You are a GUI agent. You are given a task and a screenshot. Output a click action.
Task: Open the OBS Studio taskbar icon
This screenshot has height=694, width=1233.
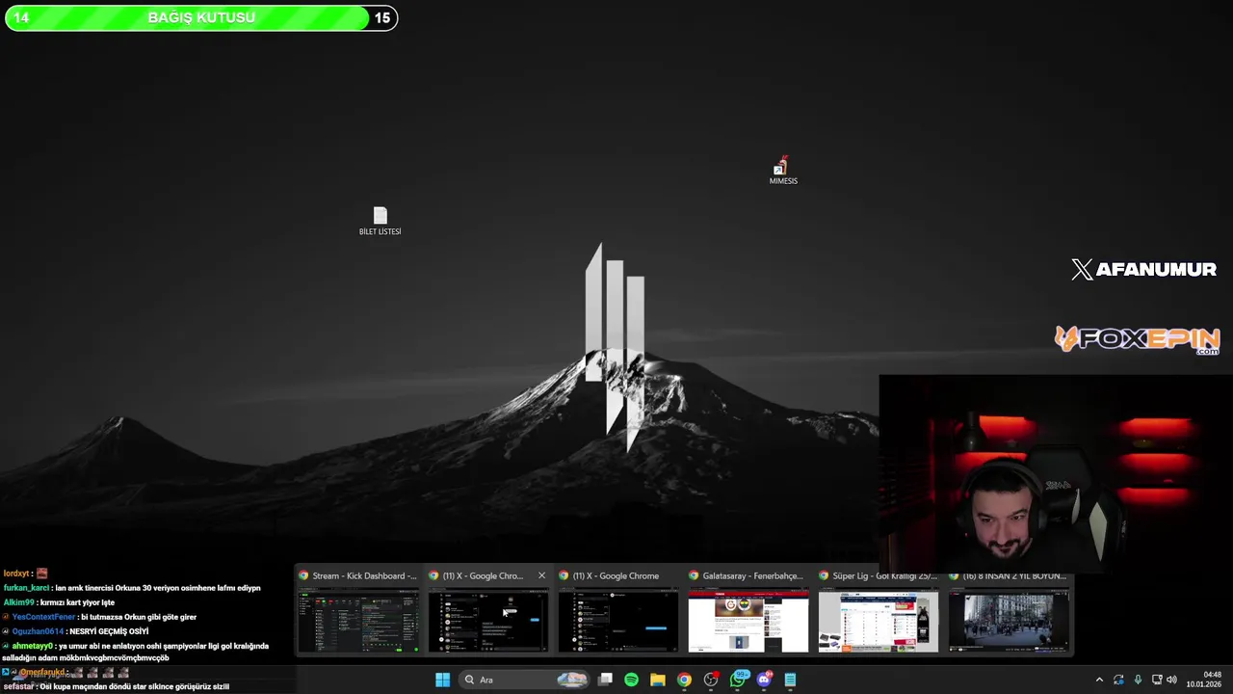tap(711, 680)
